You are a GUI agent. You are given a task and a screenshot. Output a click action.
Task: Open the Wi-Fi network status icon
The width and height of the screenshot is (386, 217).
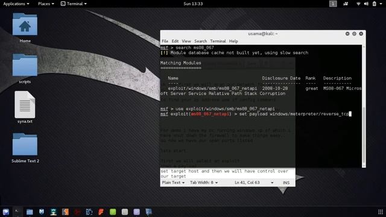point(358,4)
